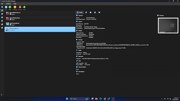Screen dimensions: 180x101
Task: Switch to the Details tab
Action: point(80,12)
